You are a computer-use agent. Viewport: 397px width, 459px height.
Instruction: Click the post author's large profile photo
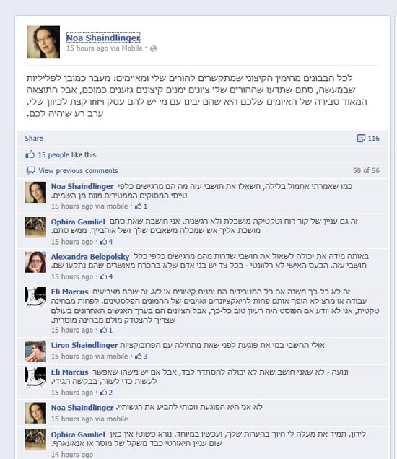pos(43,42)
